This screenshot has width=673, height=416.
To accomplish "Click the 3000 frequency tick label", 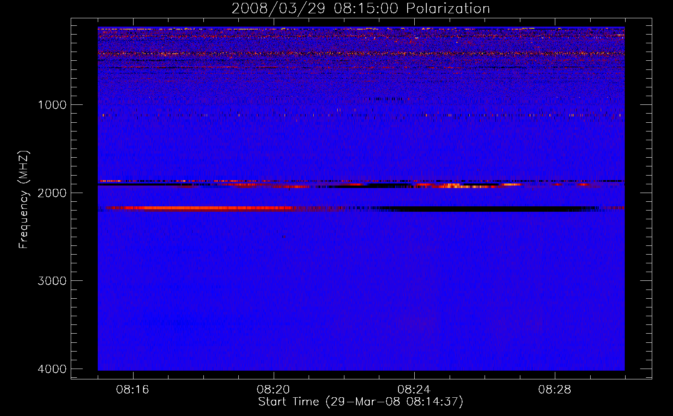I will click(x=52, y=281).
